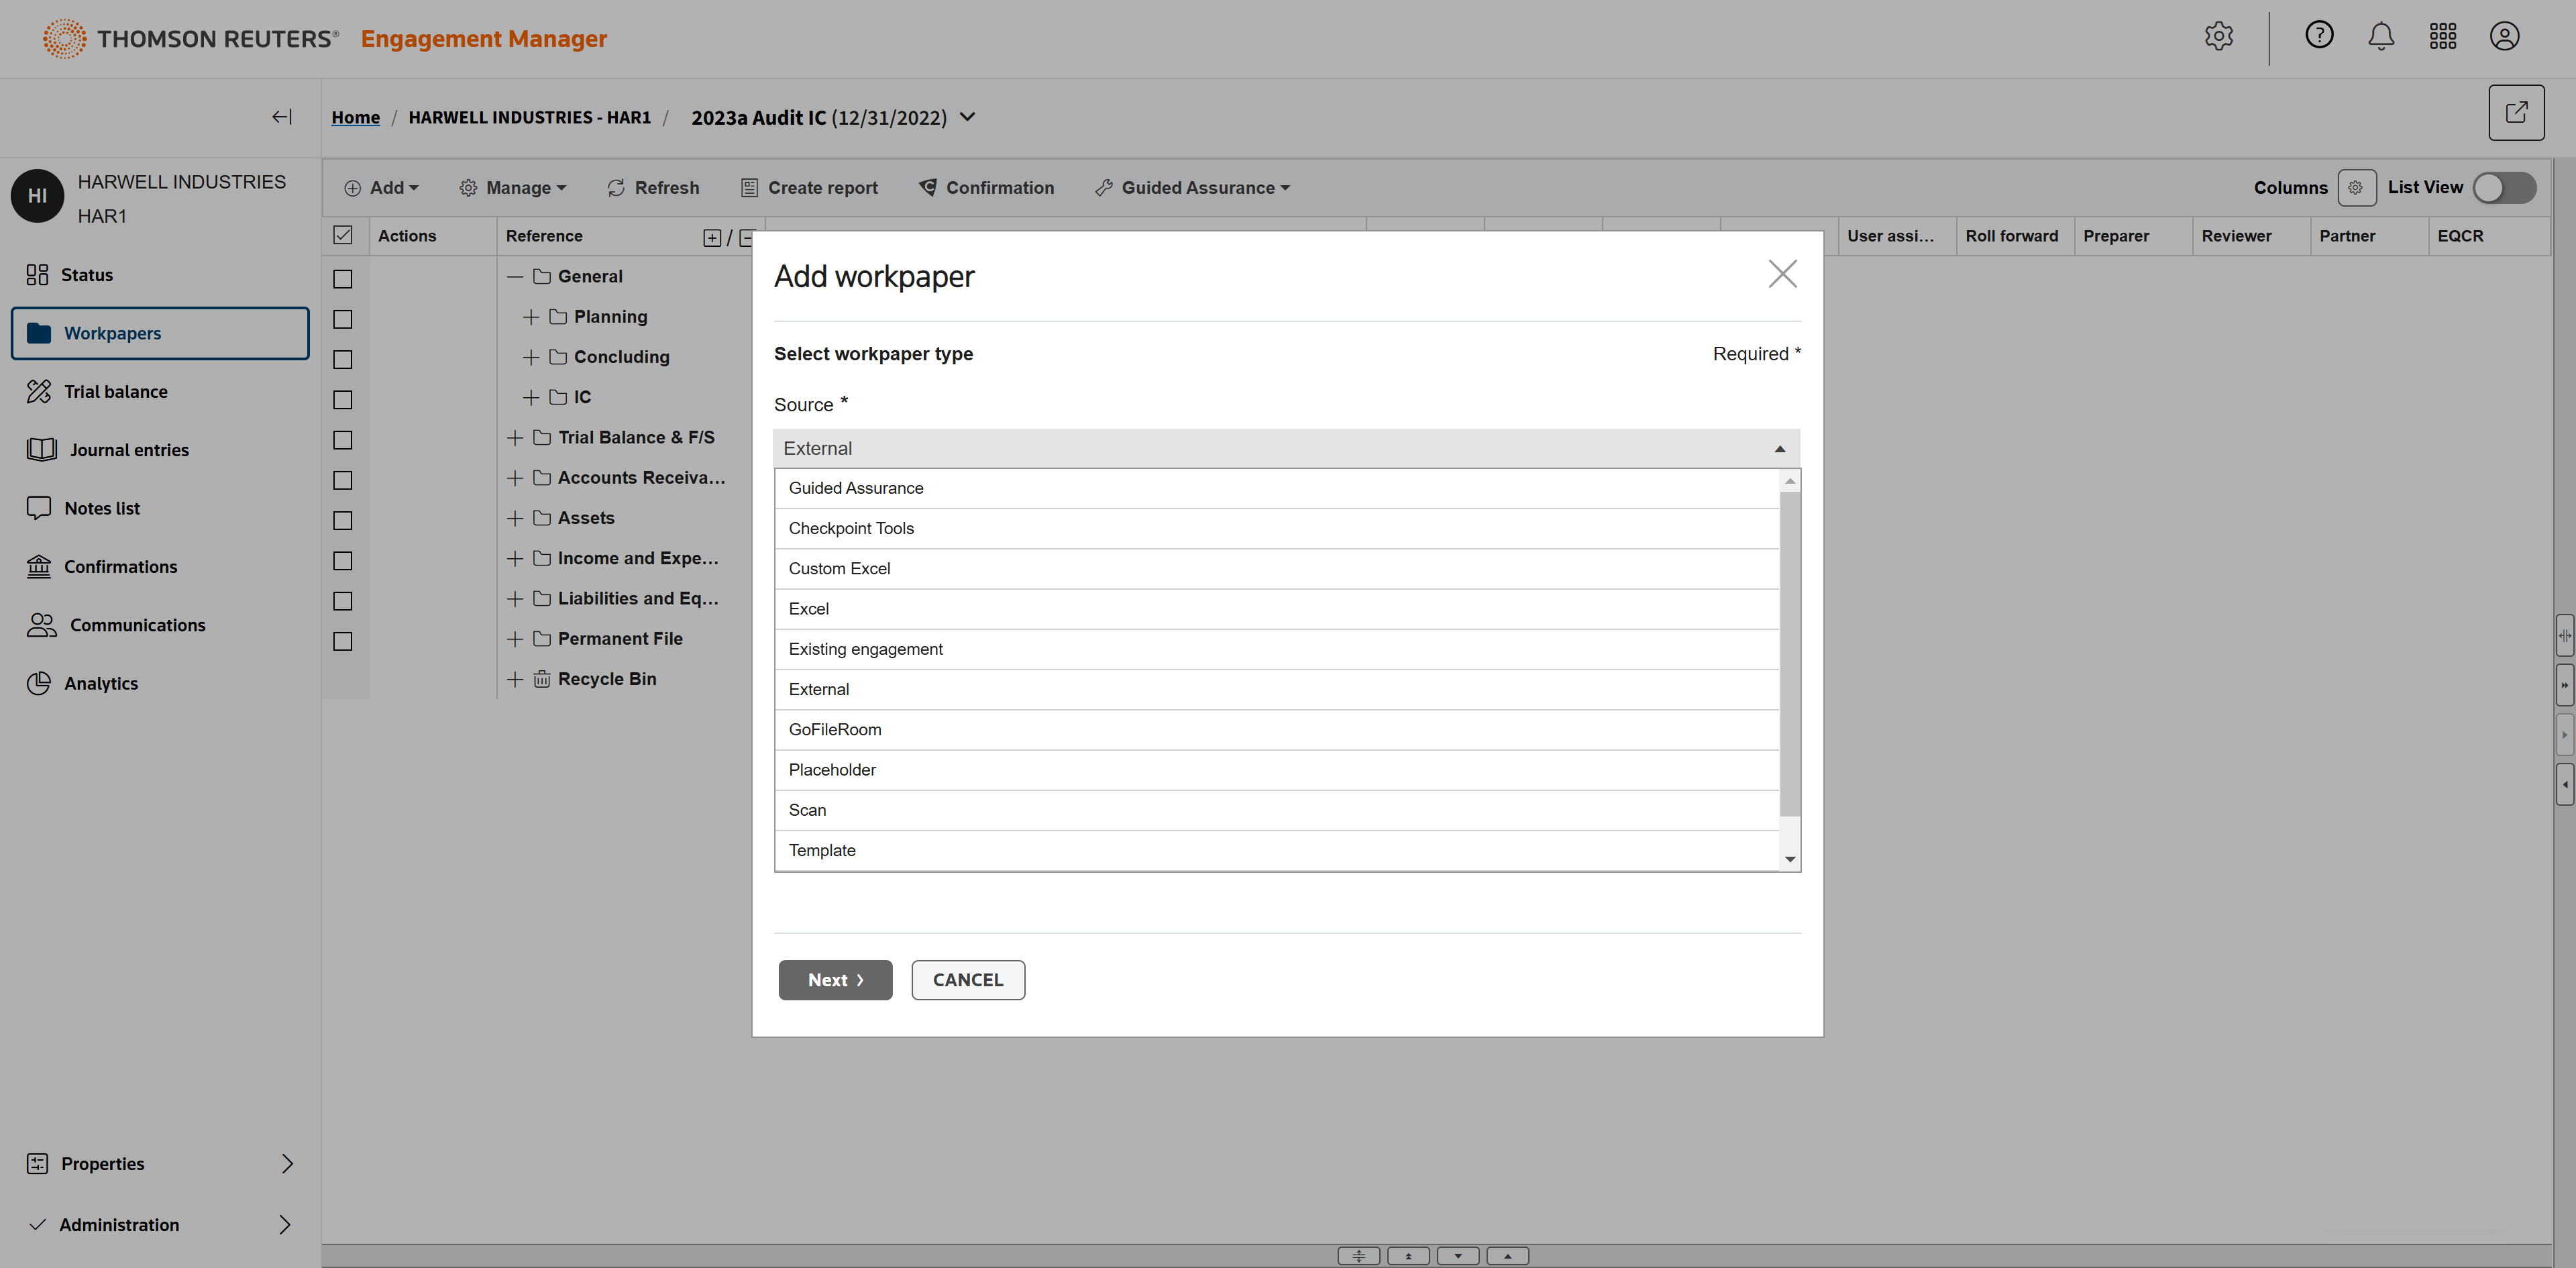
Task: Collapse the left sidebar arrow icon
Action: (x=282, y=117)
